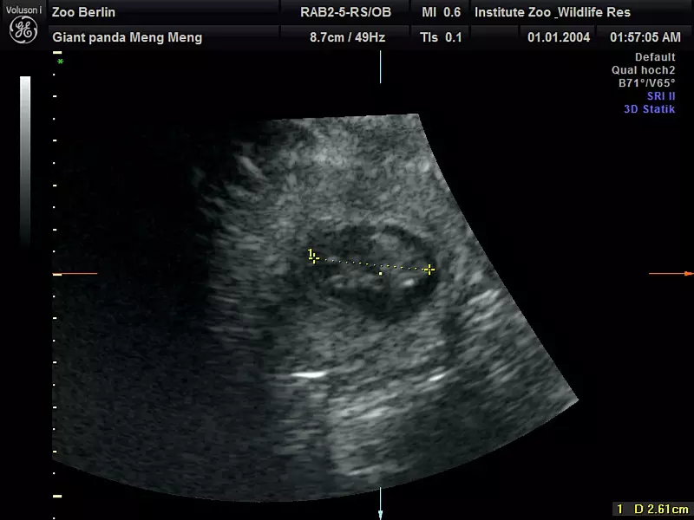
Task: Click the D 2.61cm measurement result
Action: 652,508
